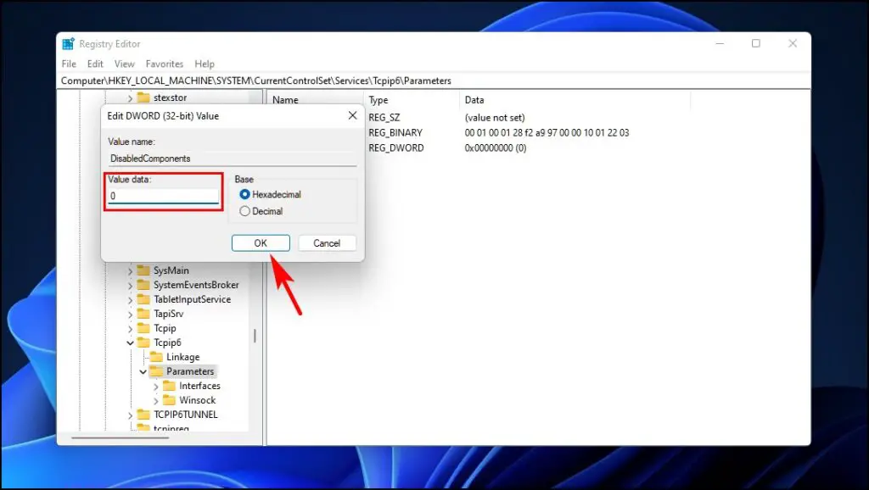
Task: Maximize the Registry Editor window
Action: 756,43
